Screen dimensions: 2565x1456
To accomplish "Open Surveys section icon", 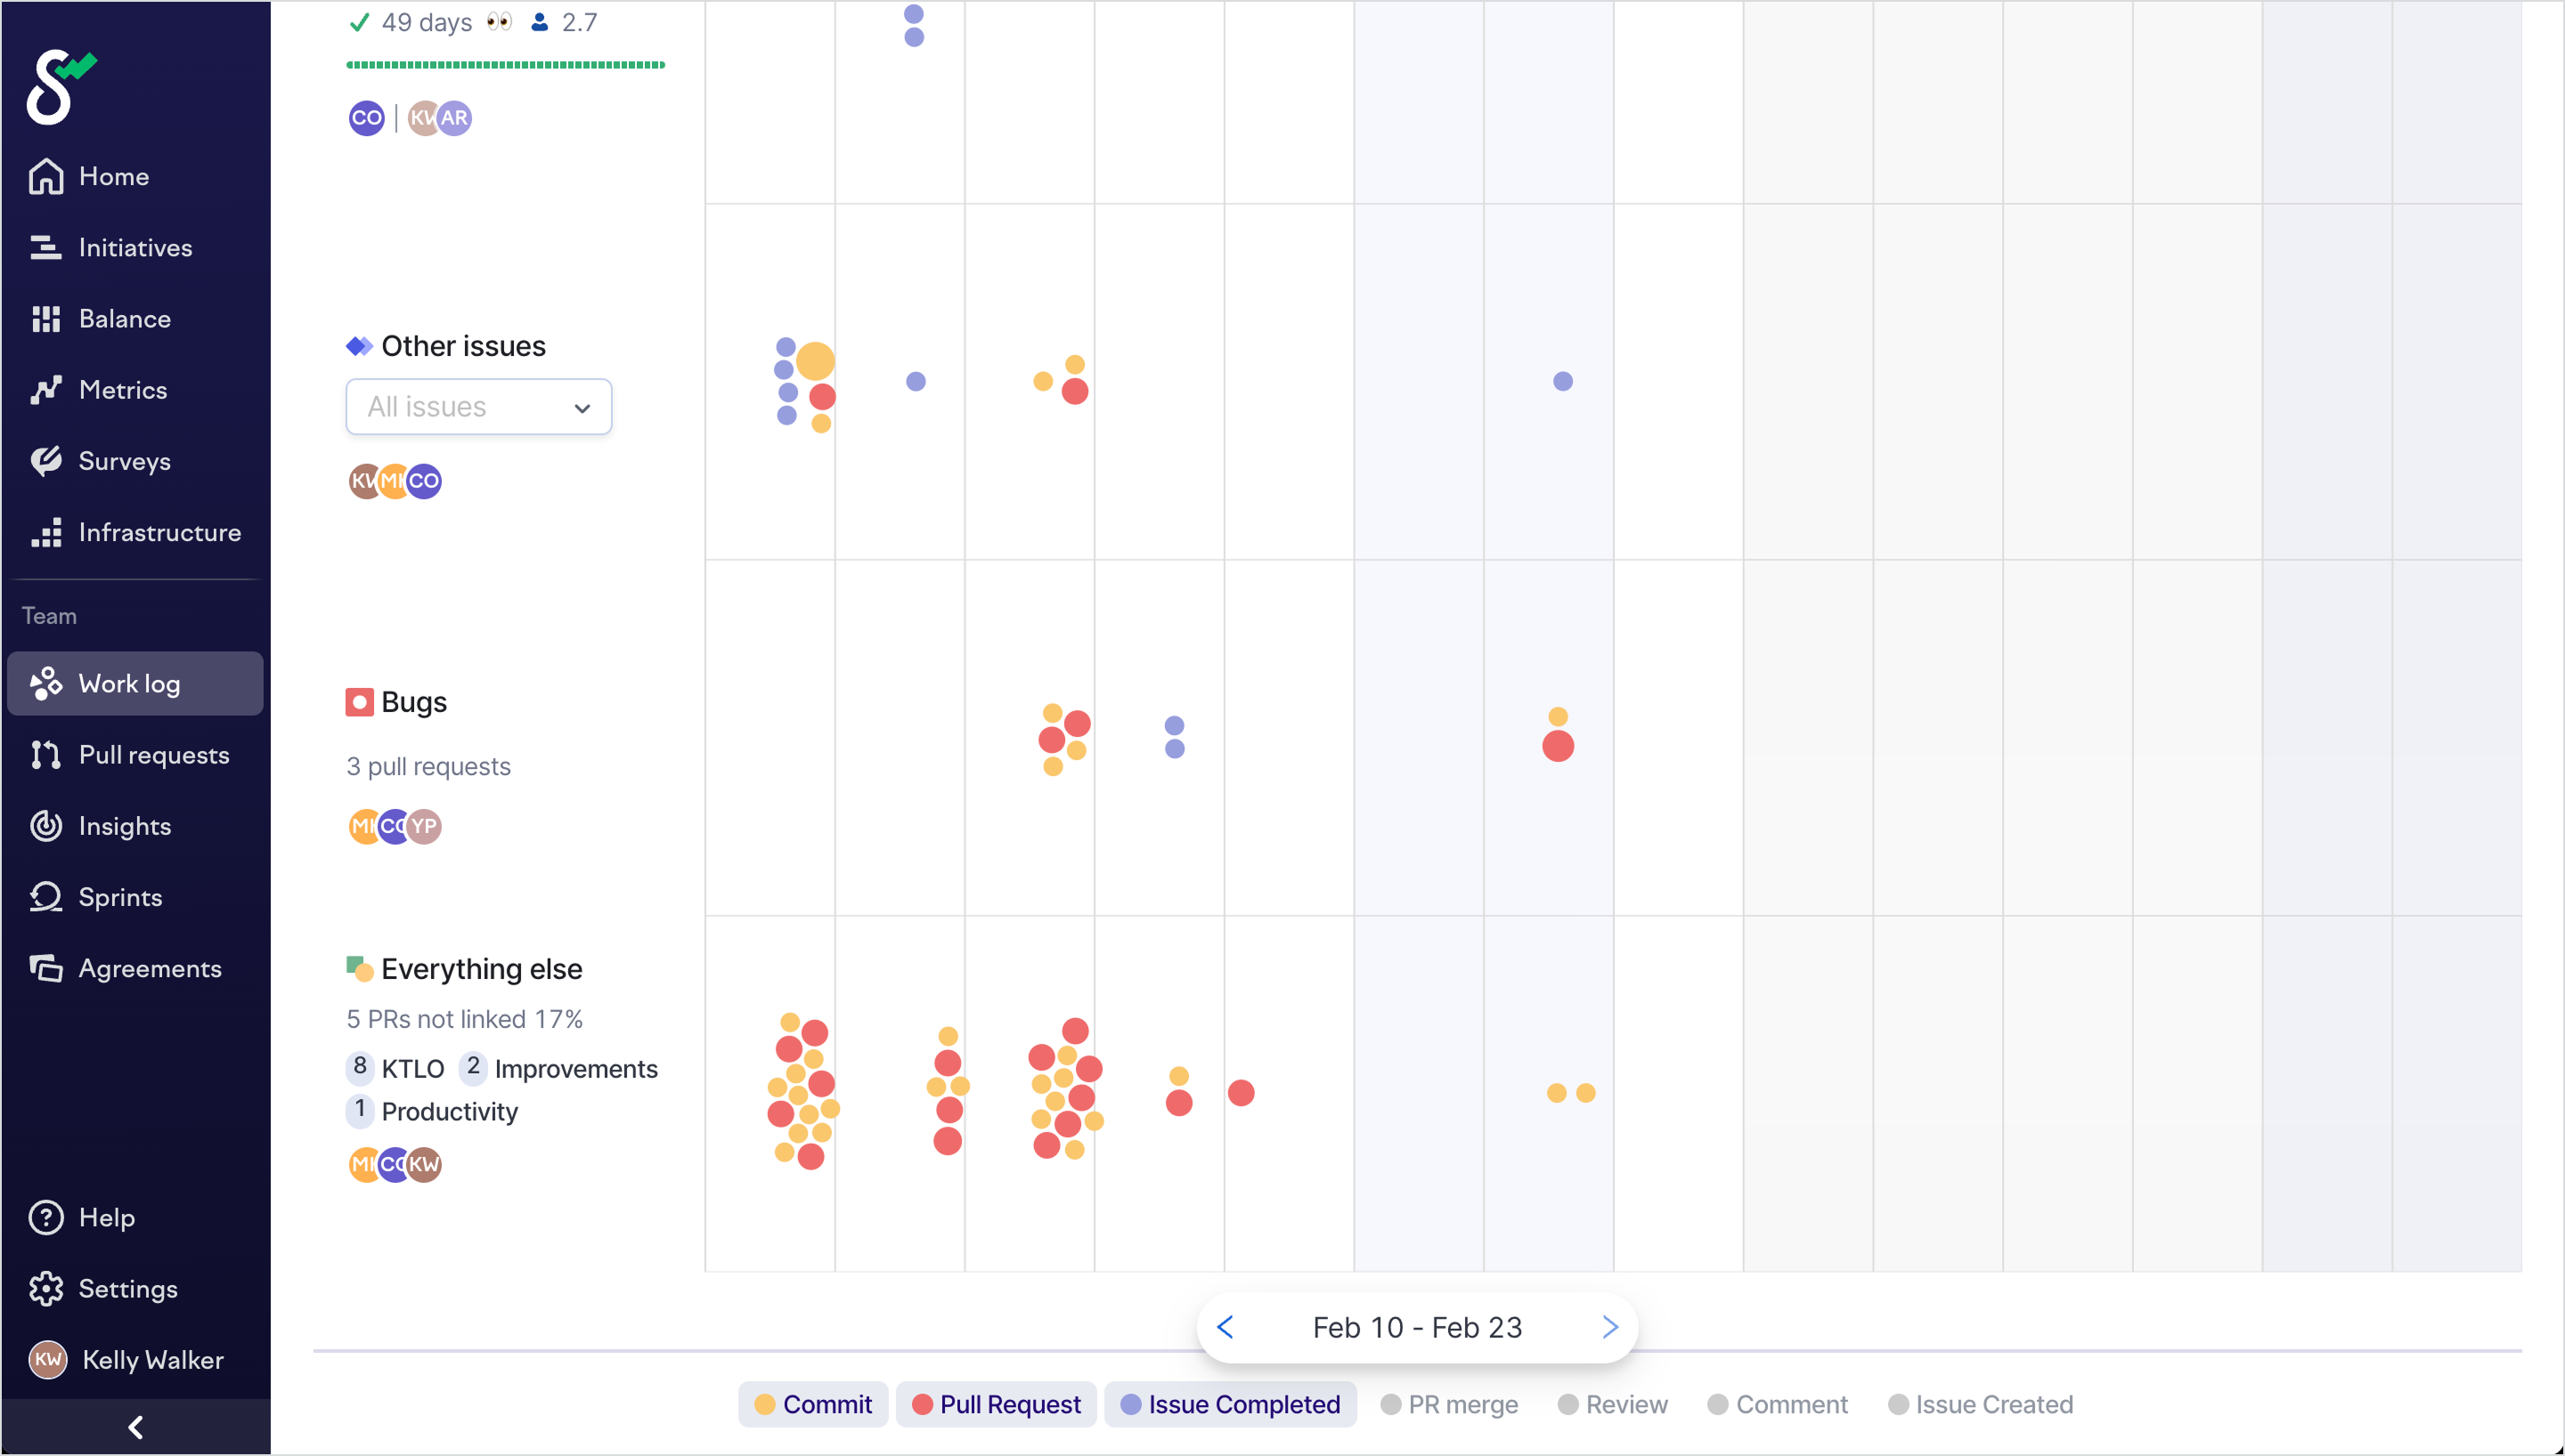I will [x=46, y=461].
